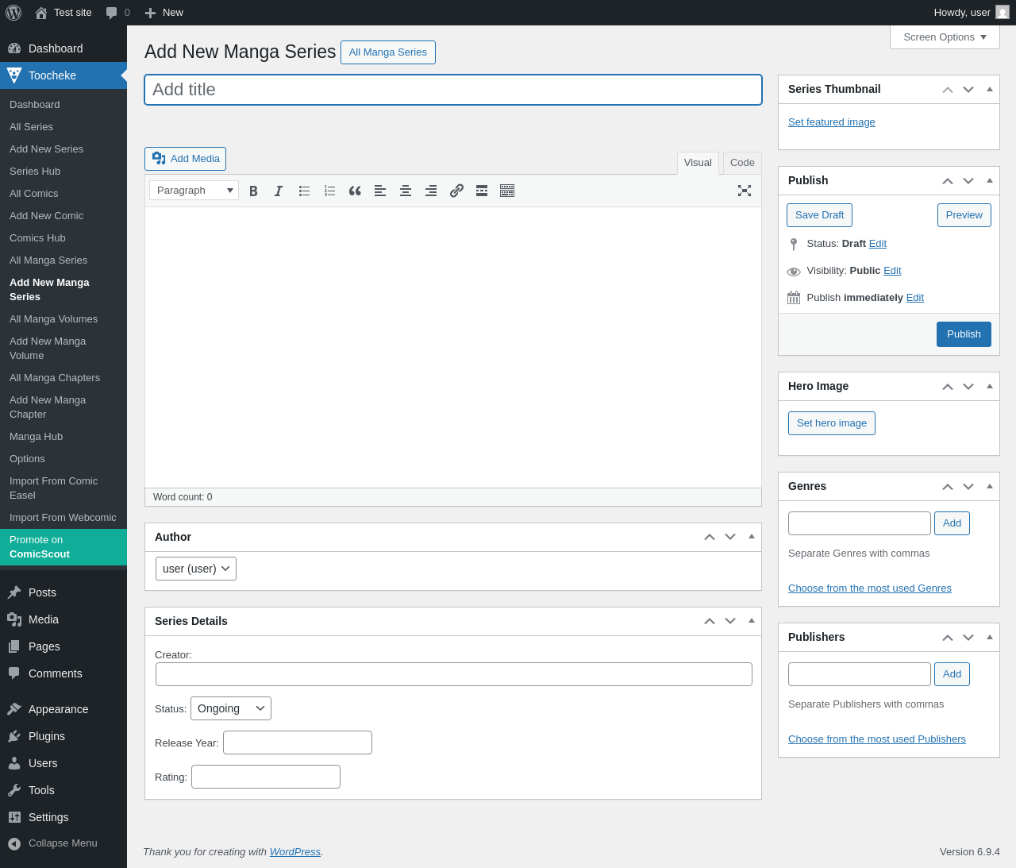Screen dimensions: 1016x868
Task: Insert a blockquote in the editor
Action: coord(355,191)
